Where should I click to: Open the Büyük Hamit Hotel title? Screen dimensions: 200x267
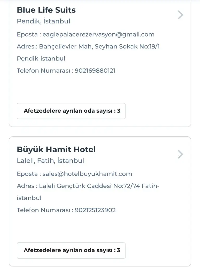coord(56,150)
